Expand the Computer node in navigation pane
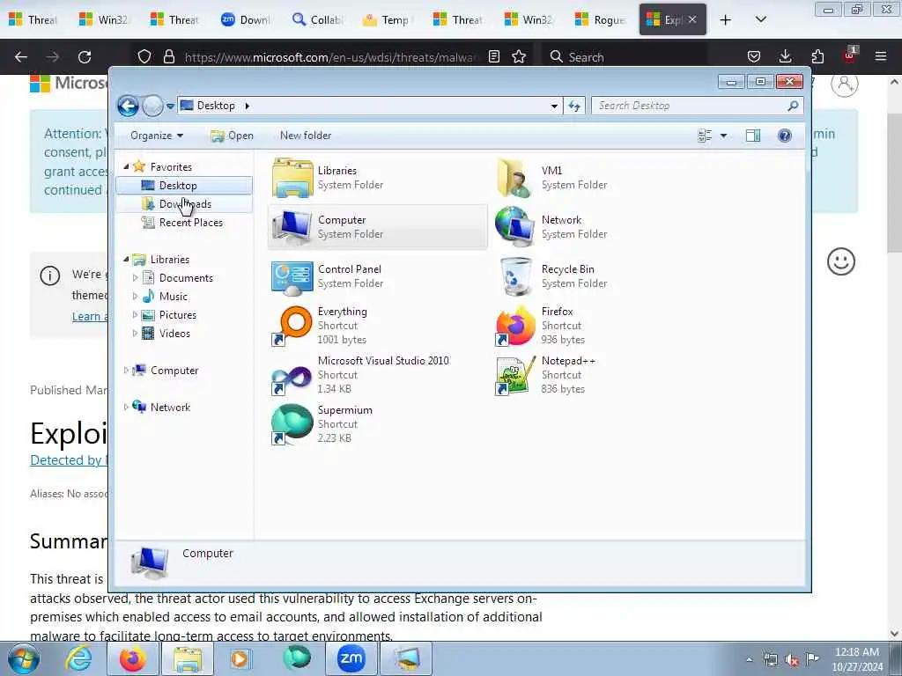 (x=126, y=371)
